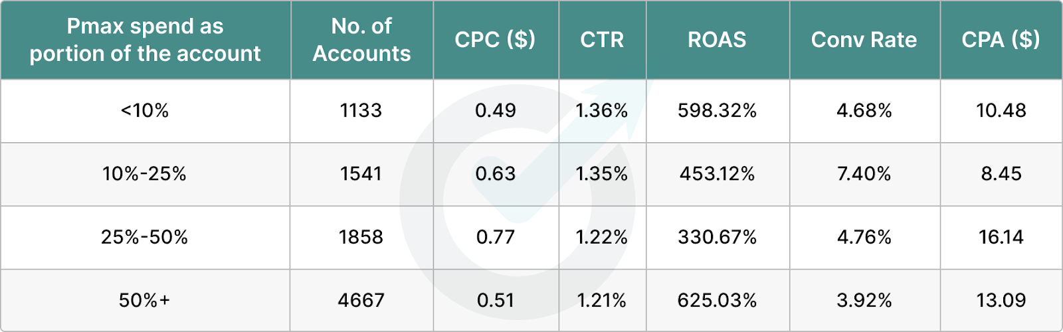Click the 7.40% conversion rate cell
The height and width of the screenshot is (332, 1063).
864,174
